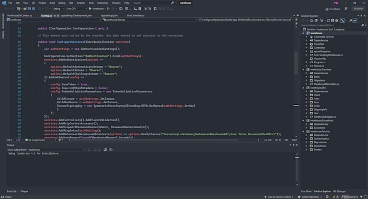This screenshot has width=368, height=199.
Task: Click the Home icon in Solution Explorer toolbar
Action: point(312,21)
